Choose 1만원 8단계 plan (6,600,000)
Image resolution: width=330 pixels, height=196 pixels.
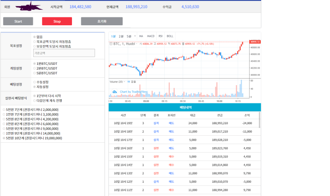pyautogui.click(x=4, y=124)
